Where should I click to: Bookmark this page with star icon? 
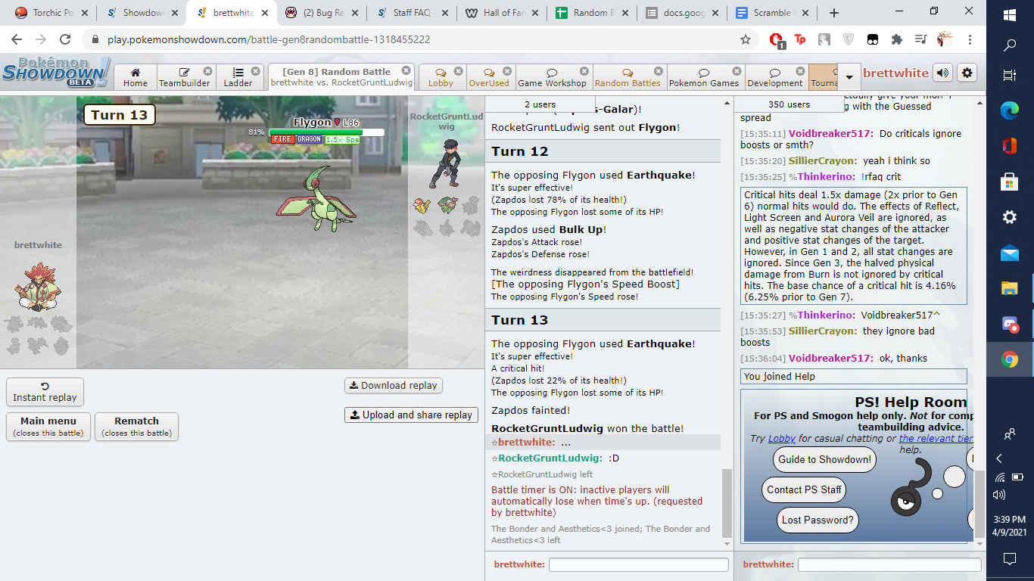click(x=746, y=39)
